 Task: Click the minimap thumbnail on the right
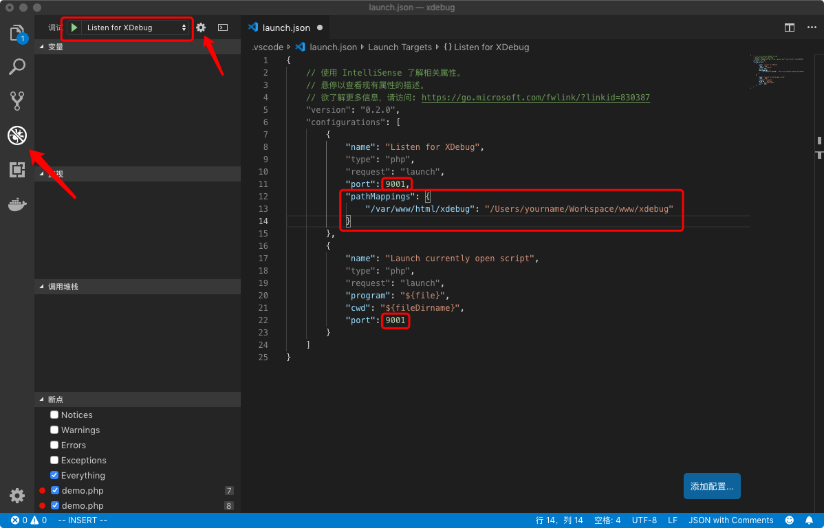[777, 71]
